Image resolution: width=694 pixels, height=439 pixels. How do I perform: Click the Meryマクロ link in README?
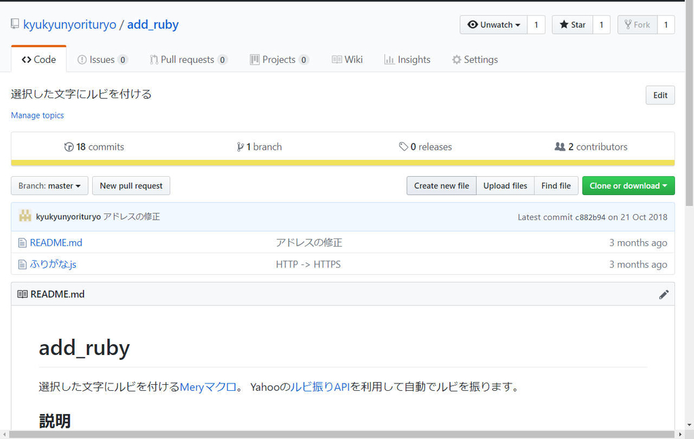(208, 388)
